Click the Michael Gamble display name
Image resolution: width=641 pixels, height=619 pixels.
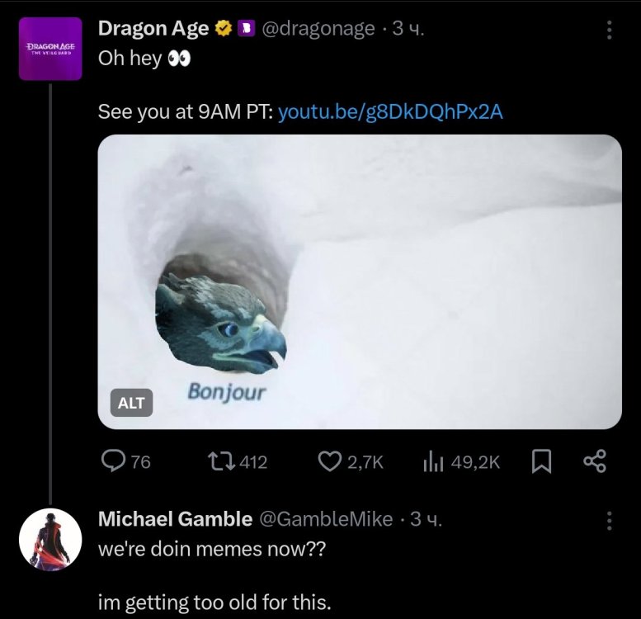[x=175, y=519]
